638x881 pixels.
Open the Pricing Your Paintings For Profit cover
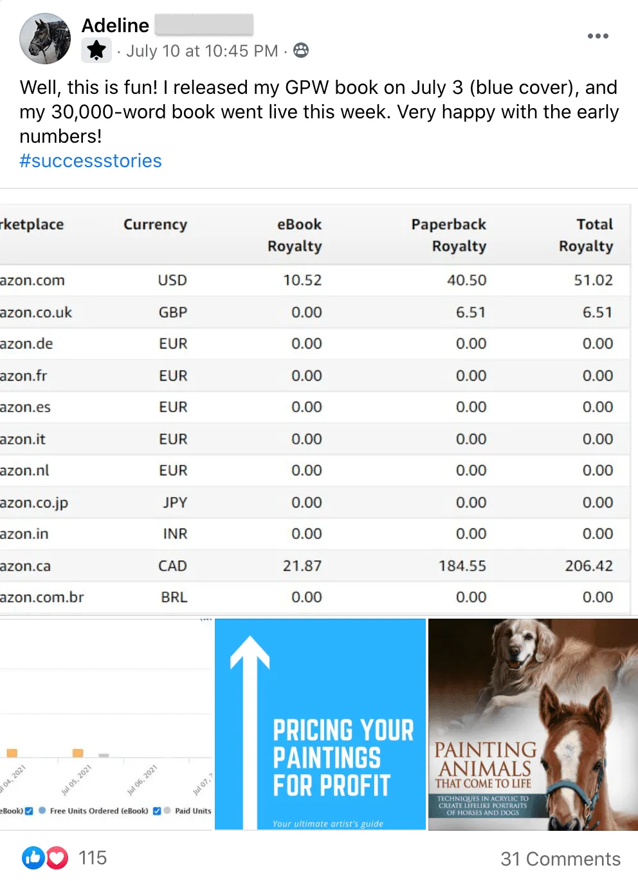[320, 724]
